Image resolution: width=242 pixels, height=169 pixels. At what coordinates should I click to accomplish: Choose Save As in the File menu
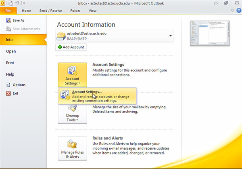tap(15, 21)
